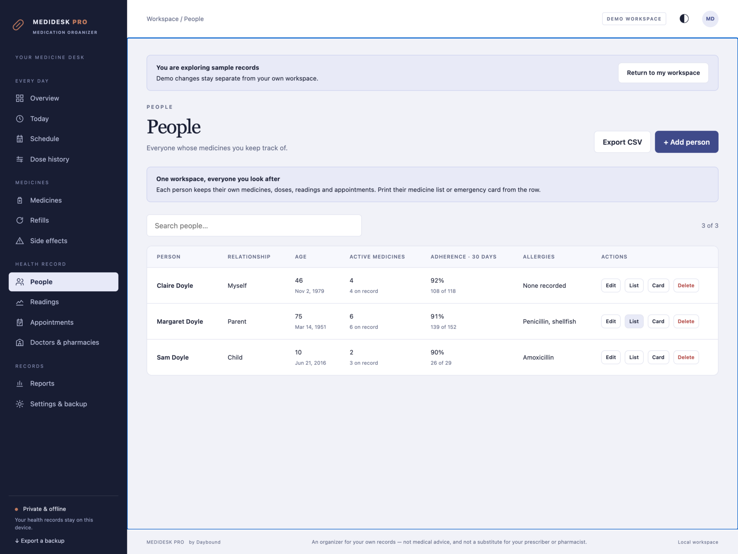Viewport: 738px width, 554px height.
Task: Edit Sam Doyle's record
Action: coord(610,357)
